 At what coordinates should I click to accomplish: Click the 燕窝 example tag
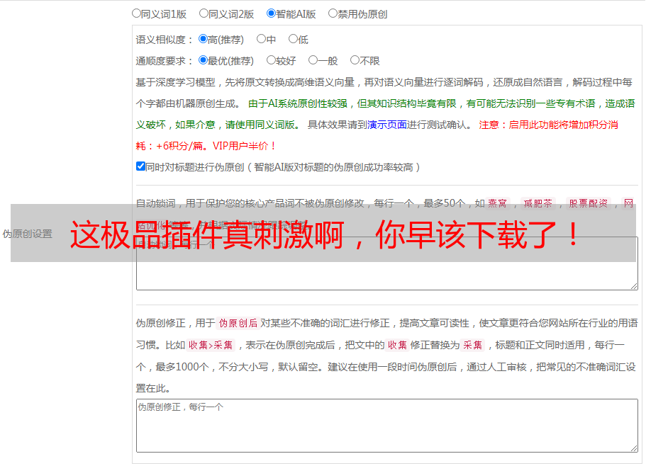(497, 203)
